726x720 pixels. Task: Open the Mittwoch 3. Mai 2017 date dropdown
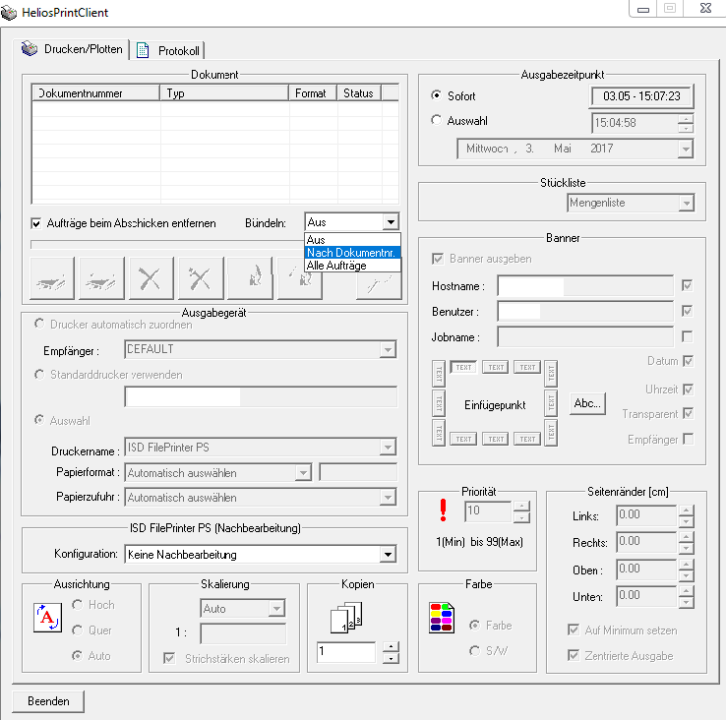click(686, 150)
